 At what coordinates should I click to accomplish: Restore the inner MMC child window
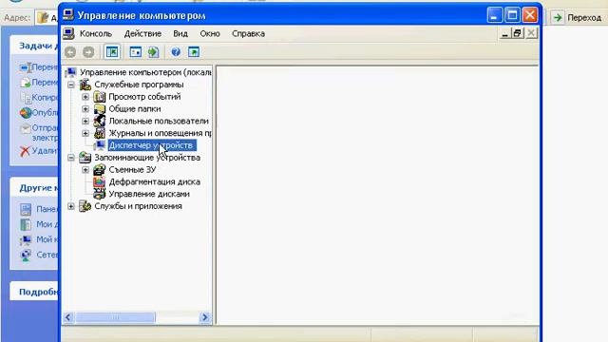point(517,34)
